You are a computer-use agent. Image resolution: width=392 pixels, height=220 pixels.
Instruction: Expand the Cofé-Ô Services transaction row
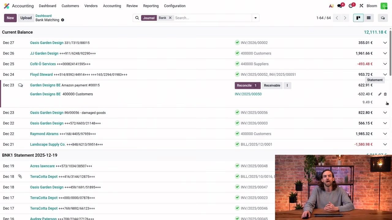385,64
